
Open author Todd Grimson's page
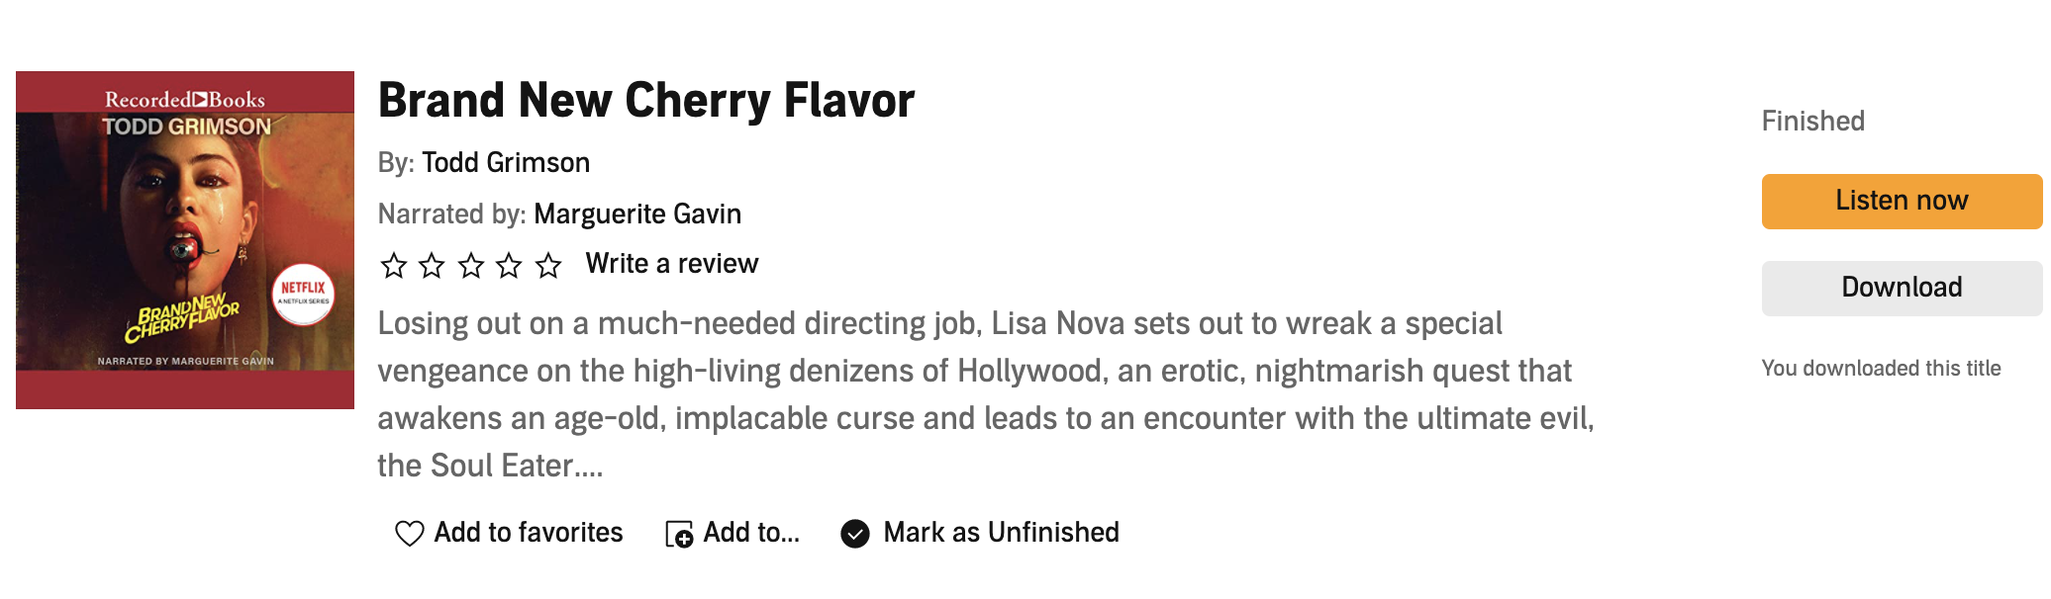click(506, 163)
